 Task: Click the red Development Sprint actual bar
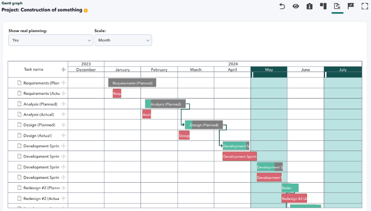pyautogui.click(x=240, y=157)
